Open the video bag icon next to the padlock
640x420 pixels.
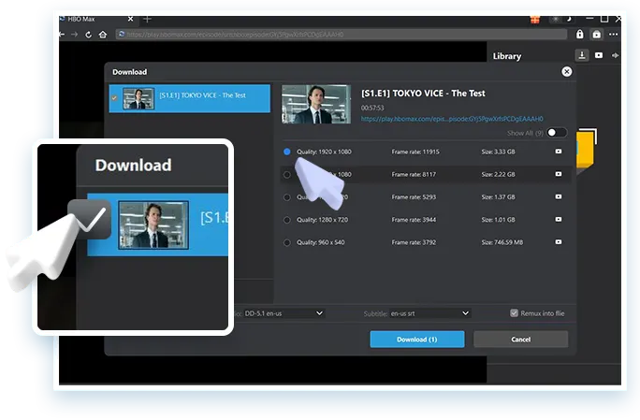point(597,35)
